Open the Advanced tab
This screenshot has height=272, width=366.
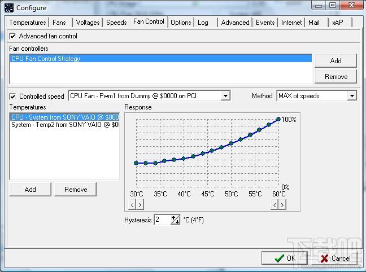coord(235,23)
